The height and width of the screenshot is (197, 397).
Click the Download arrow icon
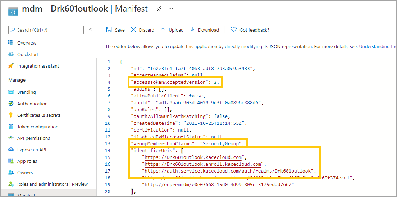click(x=192, y=30)
